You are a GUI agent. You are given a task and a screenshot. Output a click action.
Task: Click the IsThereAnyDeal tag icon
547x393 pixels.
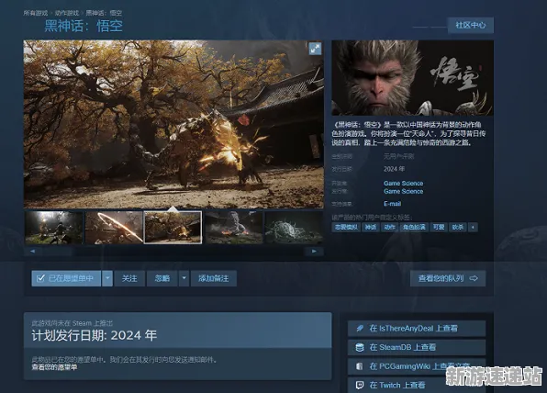360,329
